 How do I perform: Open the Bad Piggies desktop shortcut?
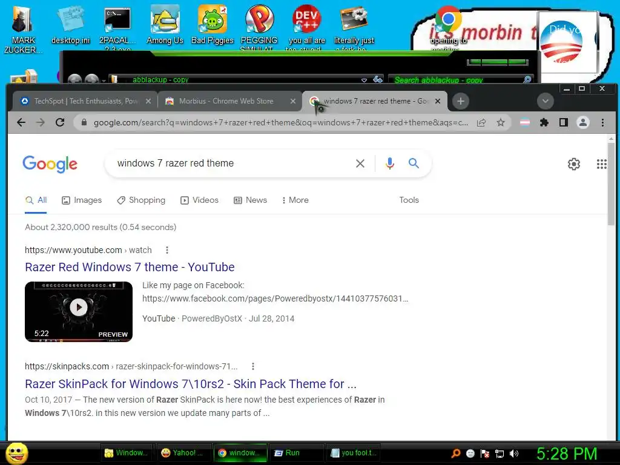pos(213,25)
